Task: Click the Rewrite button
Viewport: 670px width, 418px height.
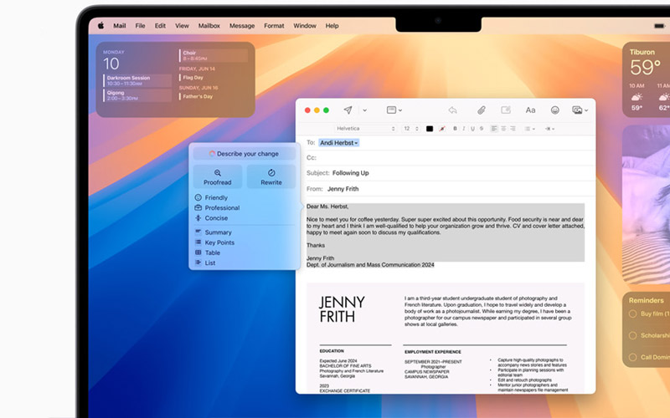Action: click(x=271, y=176)
